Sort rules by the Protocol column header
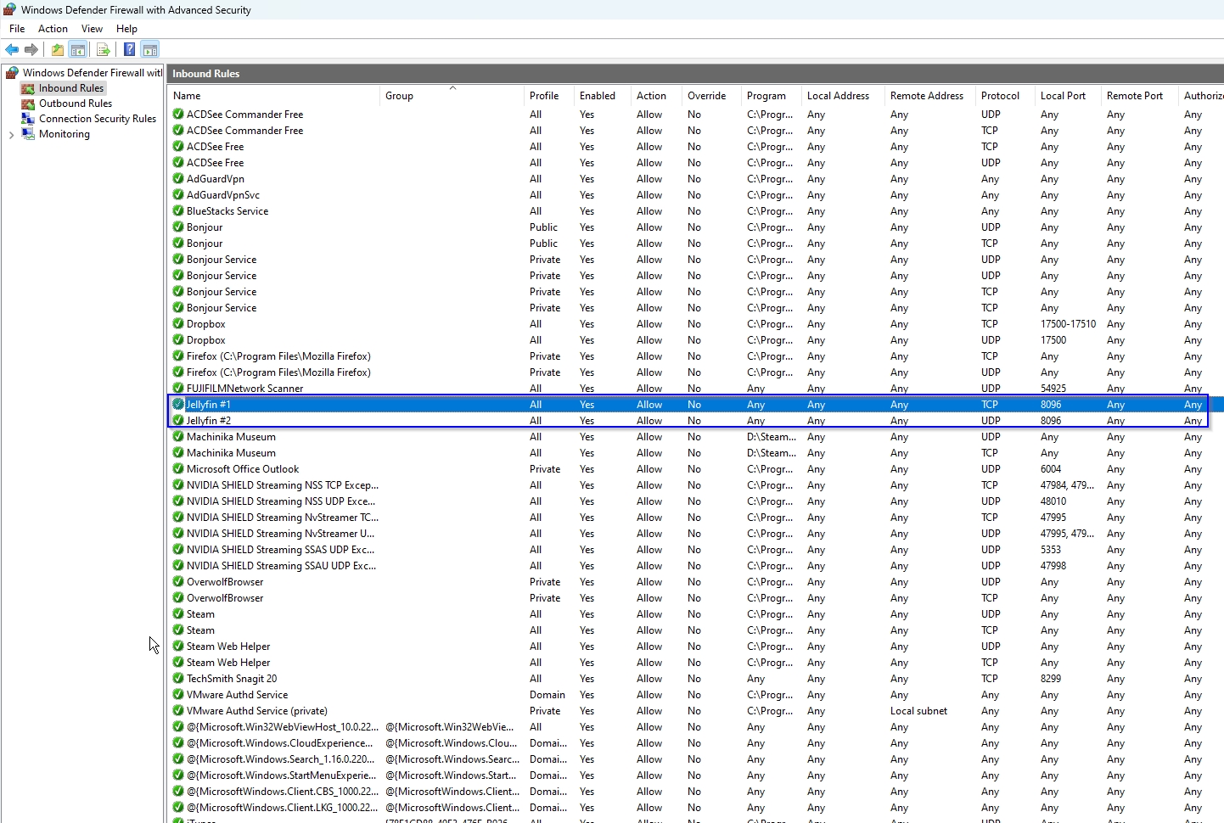This screenshot has width=1224, height=823. click(x=1000, y=96)
